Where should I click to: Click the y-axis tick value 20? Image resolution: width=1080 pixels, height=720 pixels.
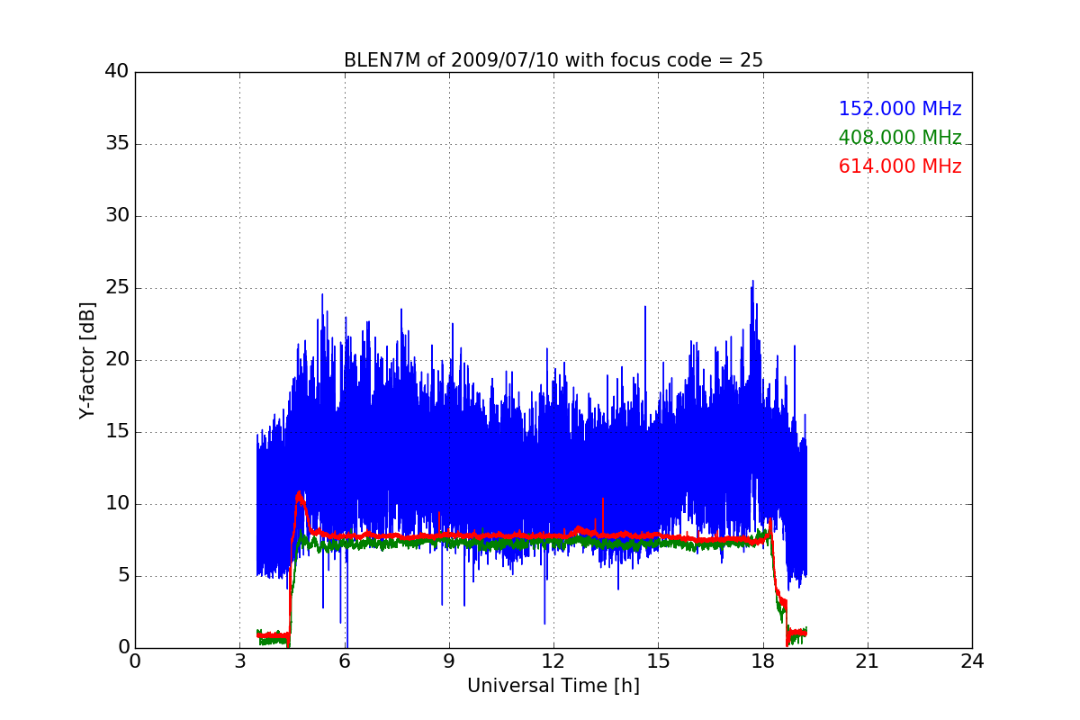tap(117, 360)
